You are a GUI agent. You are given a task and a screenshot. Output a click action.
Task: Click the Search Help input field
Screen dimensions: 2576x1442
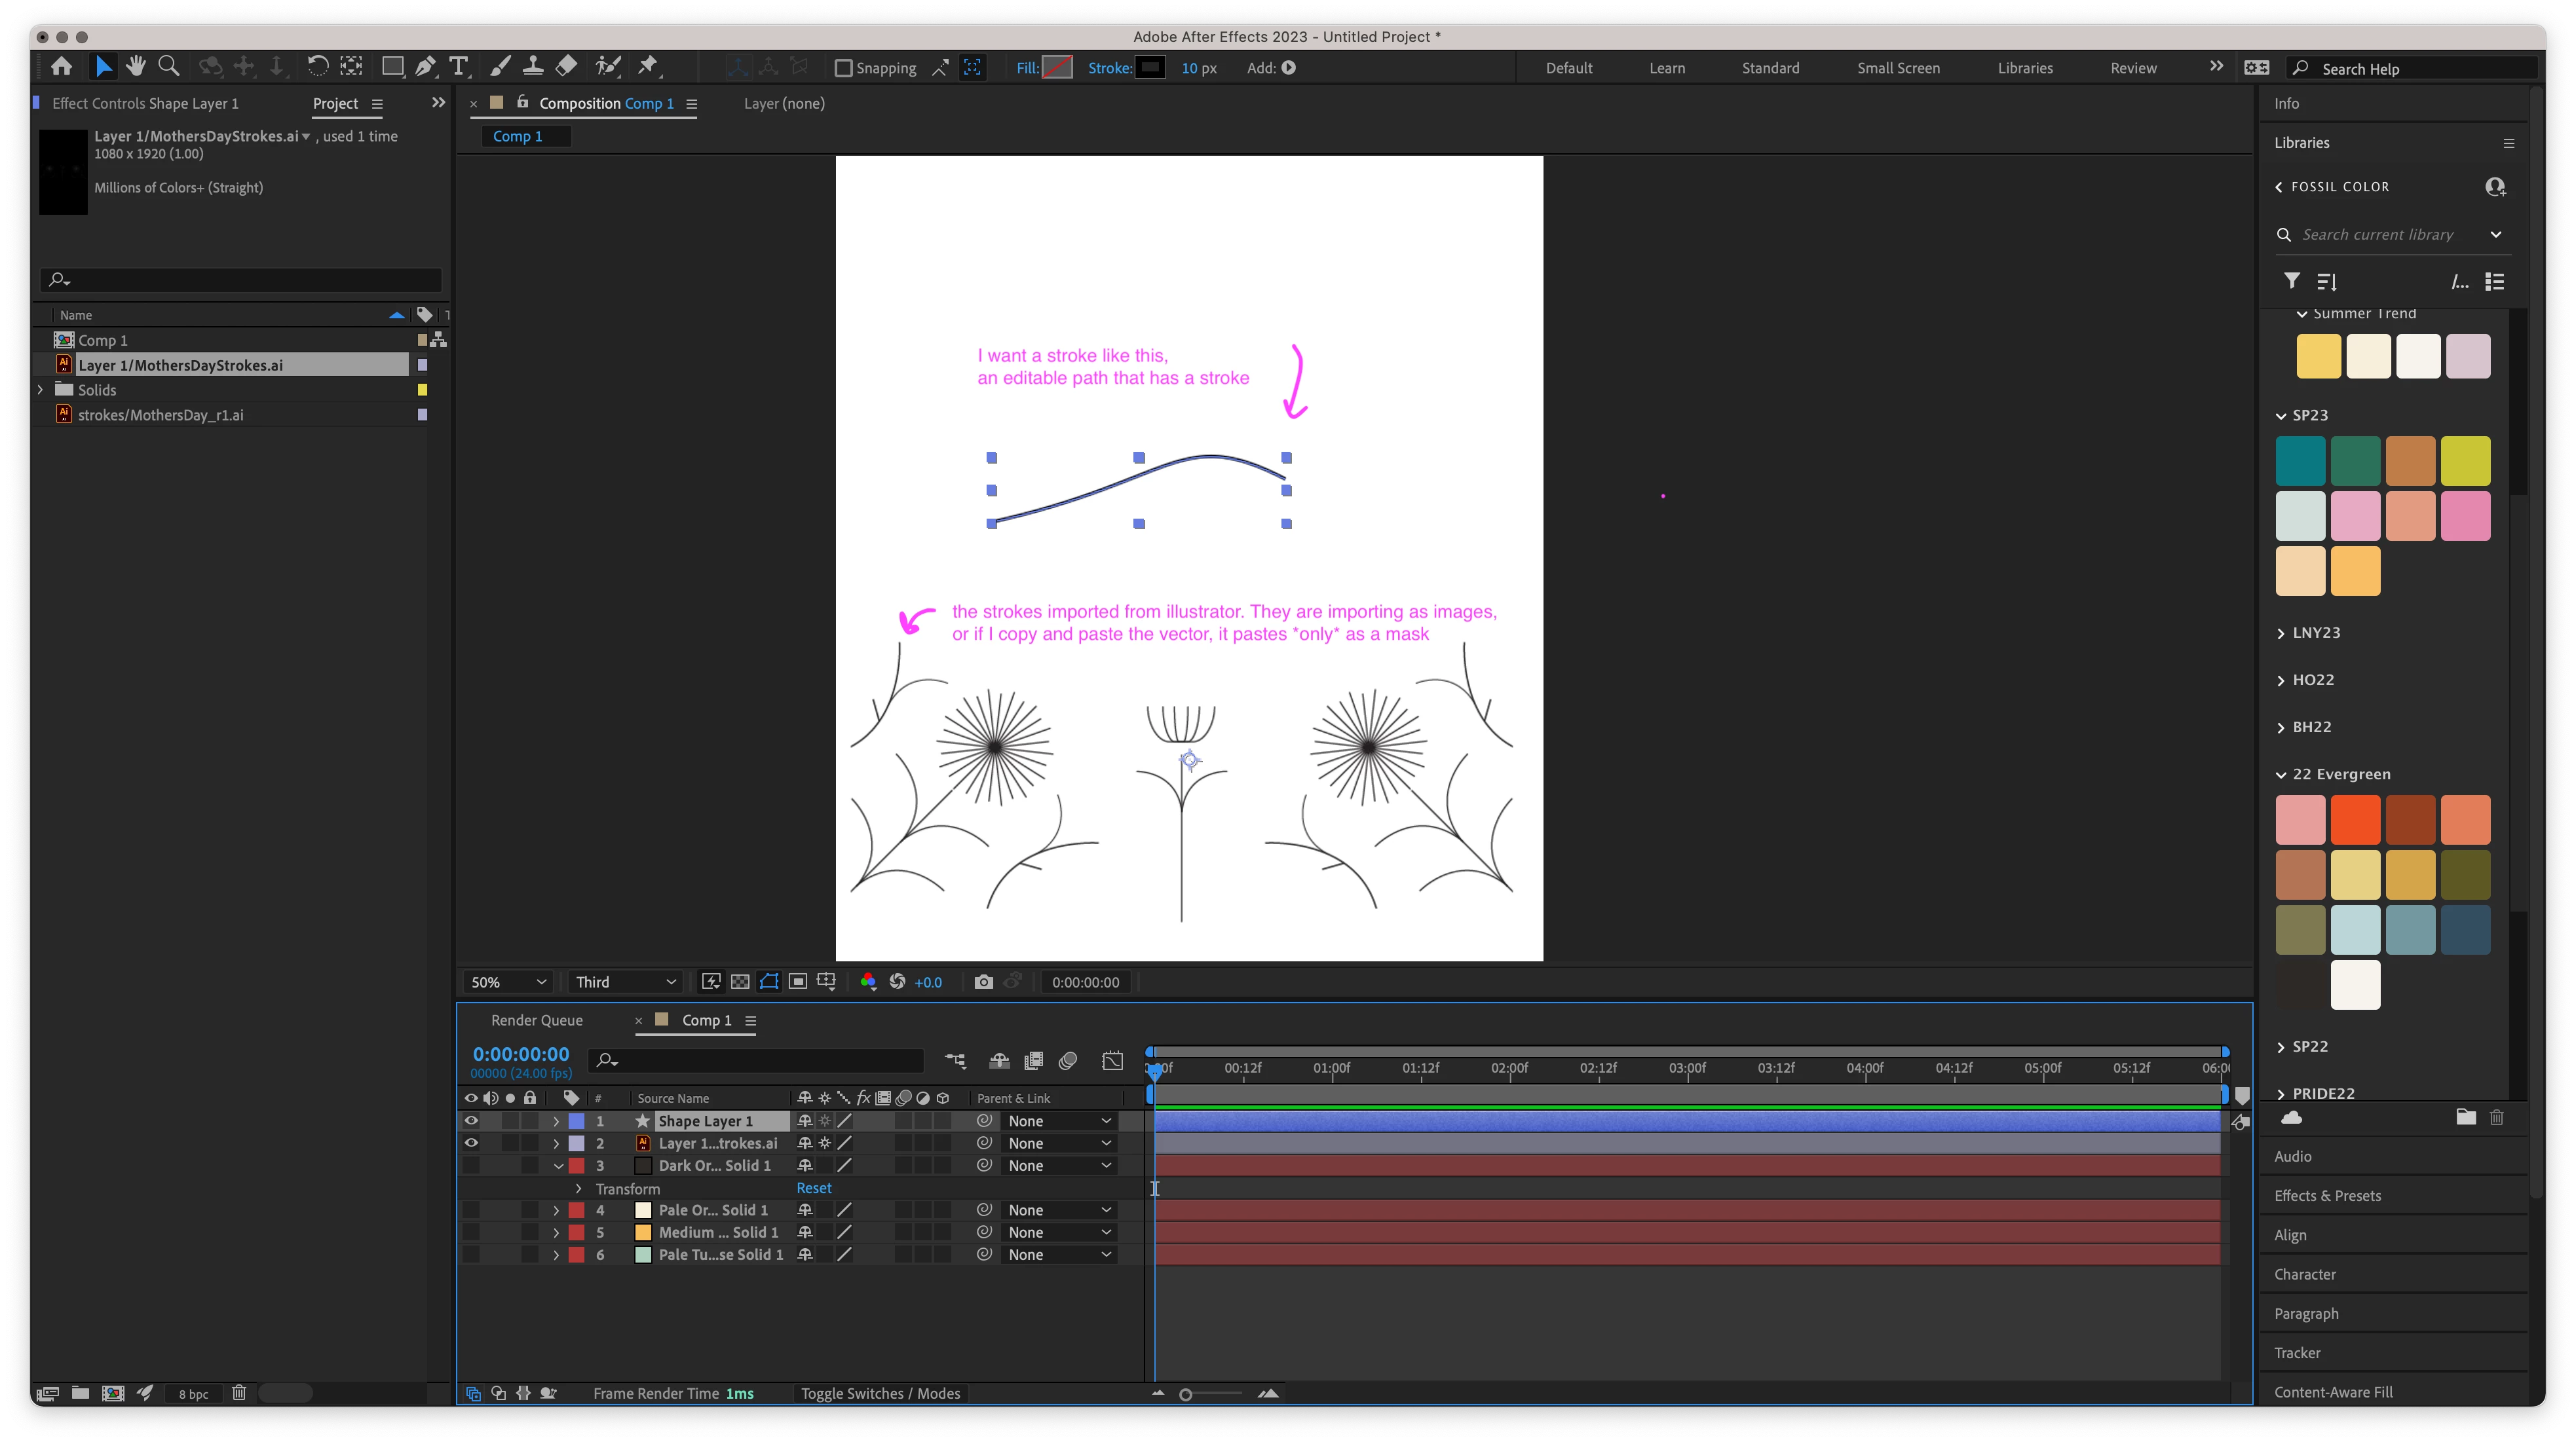(2420, 69)
